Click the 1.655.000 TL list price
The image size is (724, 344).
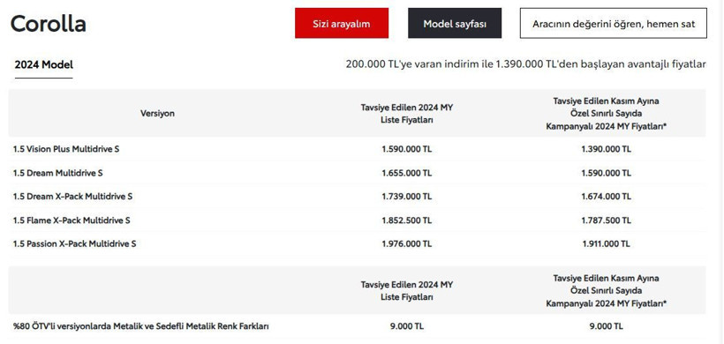click(407, 173)
